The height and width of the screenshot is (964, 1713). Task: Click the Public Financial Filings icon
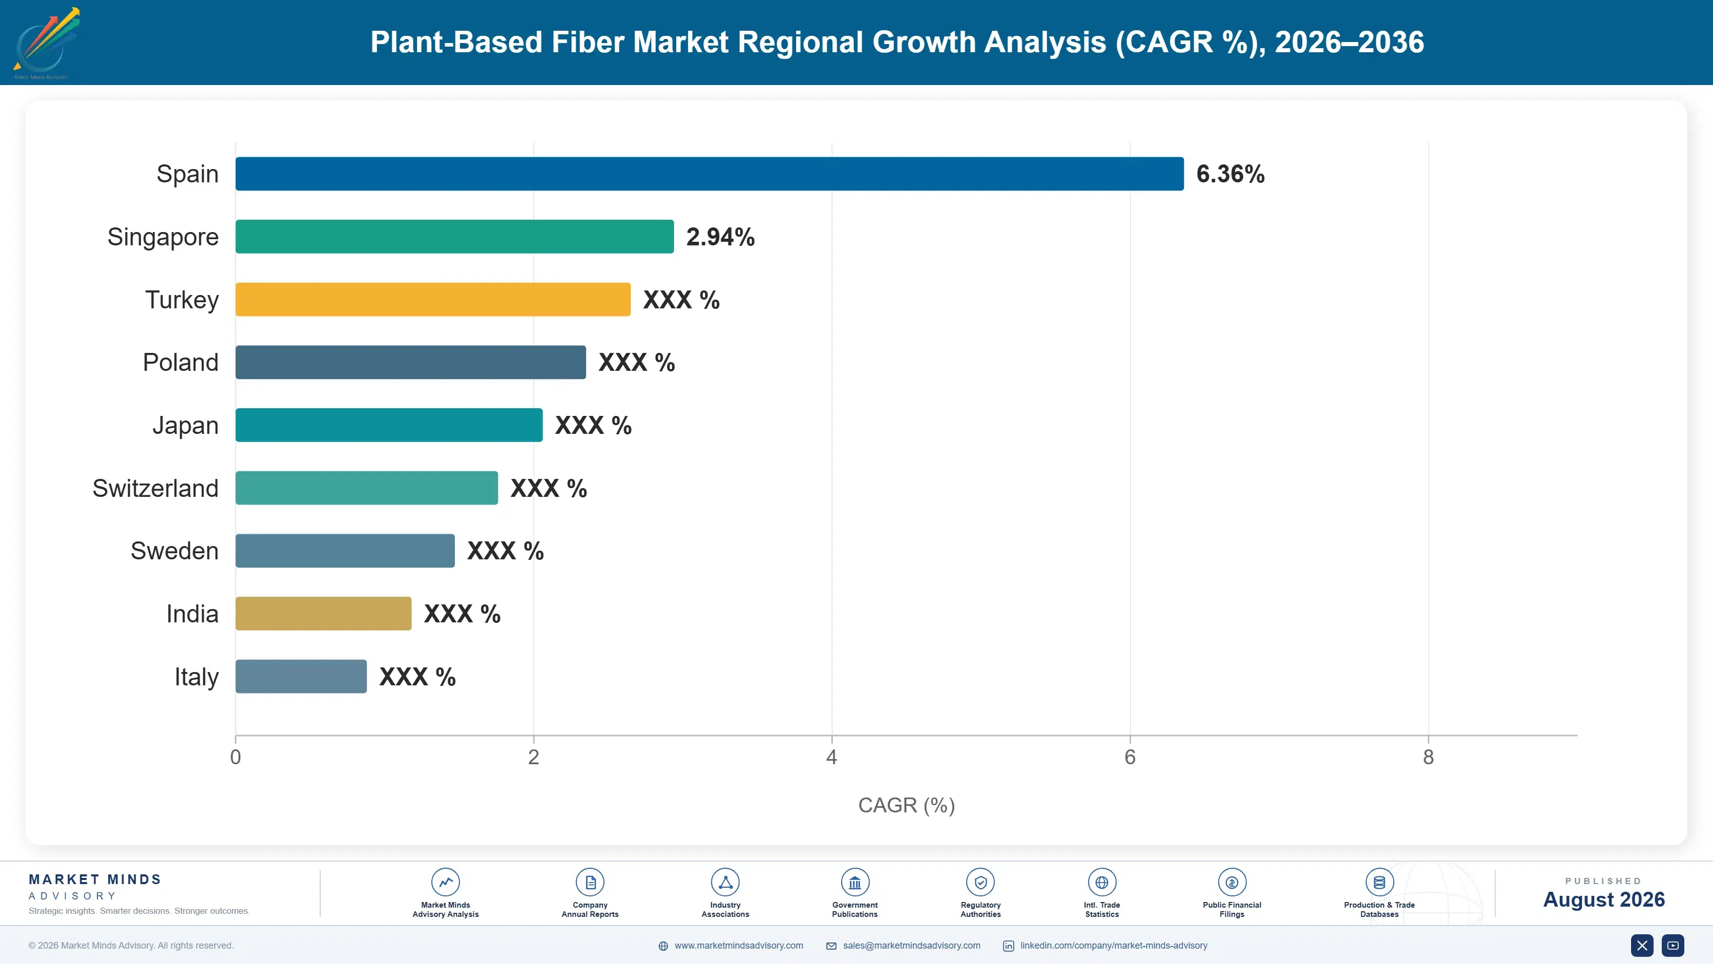pyautogui.click(x=1231, y=882)
